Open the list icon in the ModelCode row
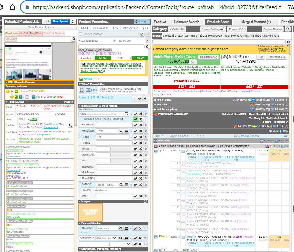 point(127,131)
